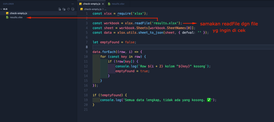274x122 pixels.
Task: Switch to the results.xlsx tab
Action: point(118,4)
